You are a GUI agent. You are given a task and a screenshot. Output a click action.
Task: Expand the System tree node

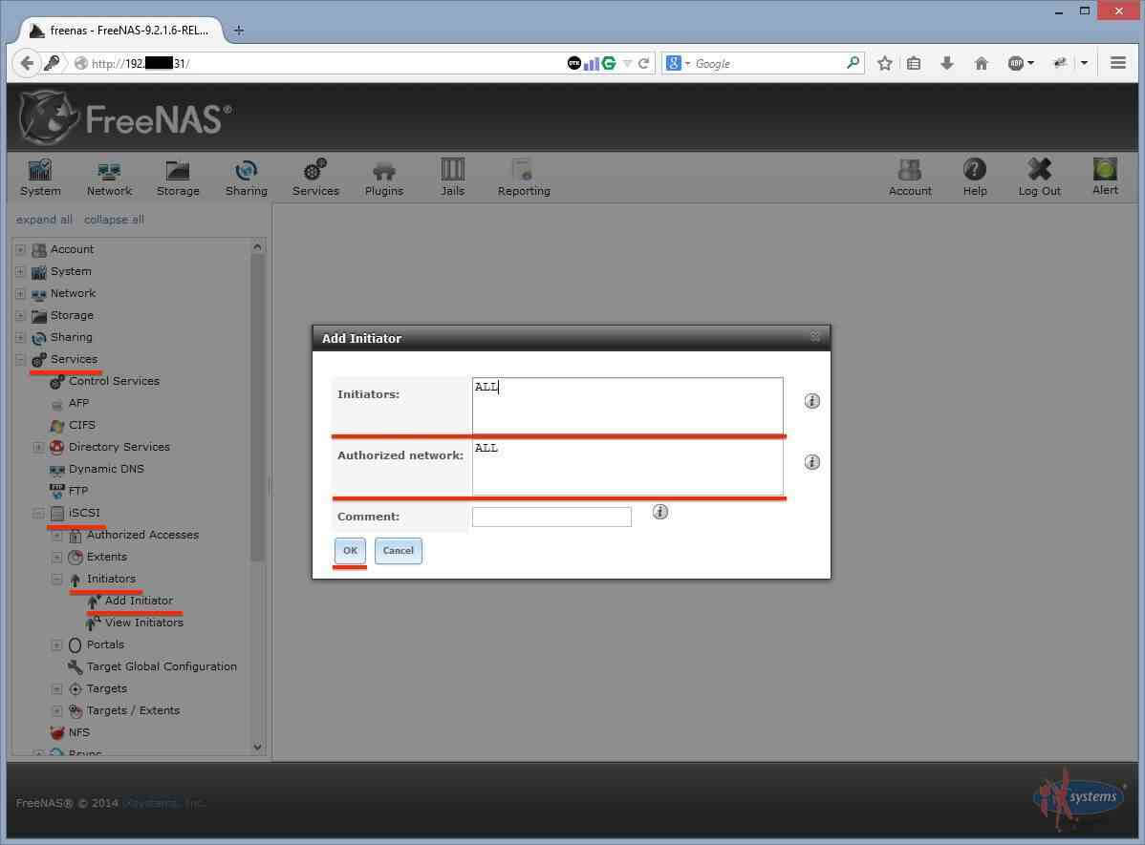(20, 271)
